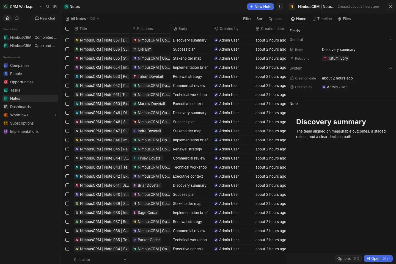Image resolution: width=396 pixels, height=264 pixels.
Task: Click Admin User in Created by field
Action: 334,87
